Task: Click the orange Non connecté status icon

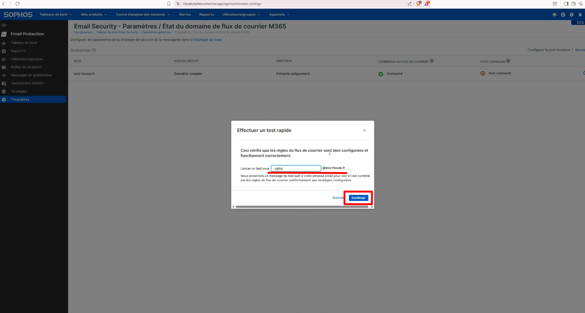Action: pos(483,74)
